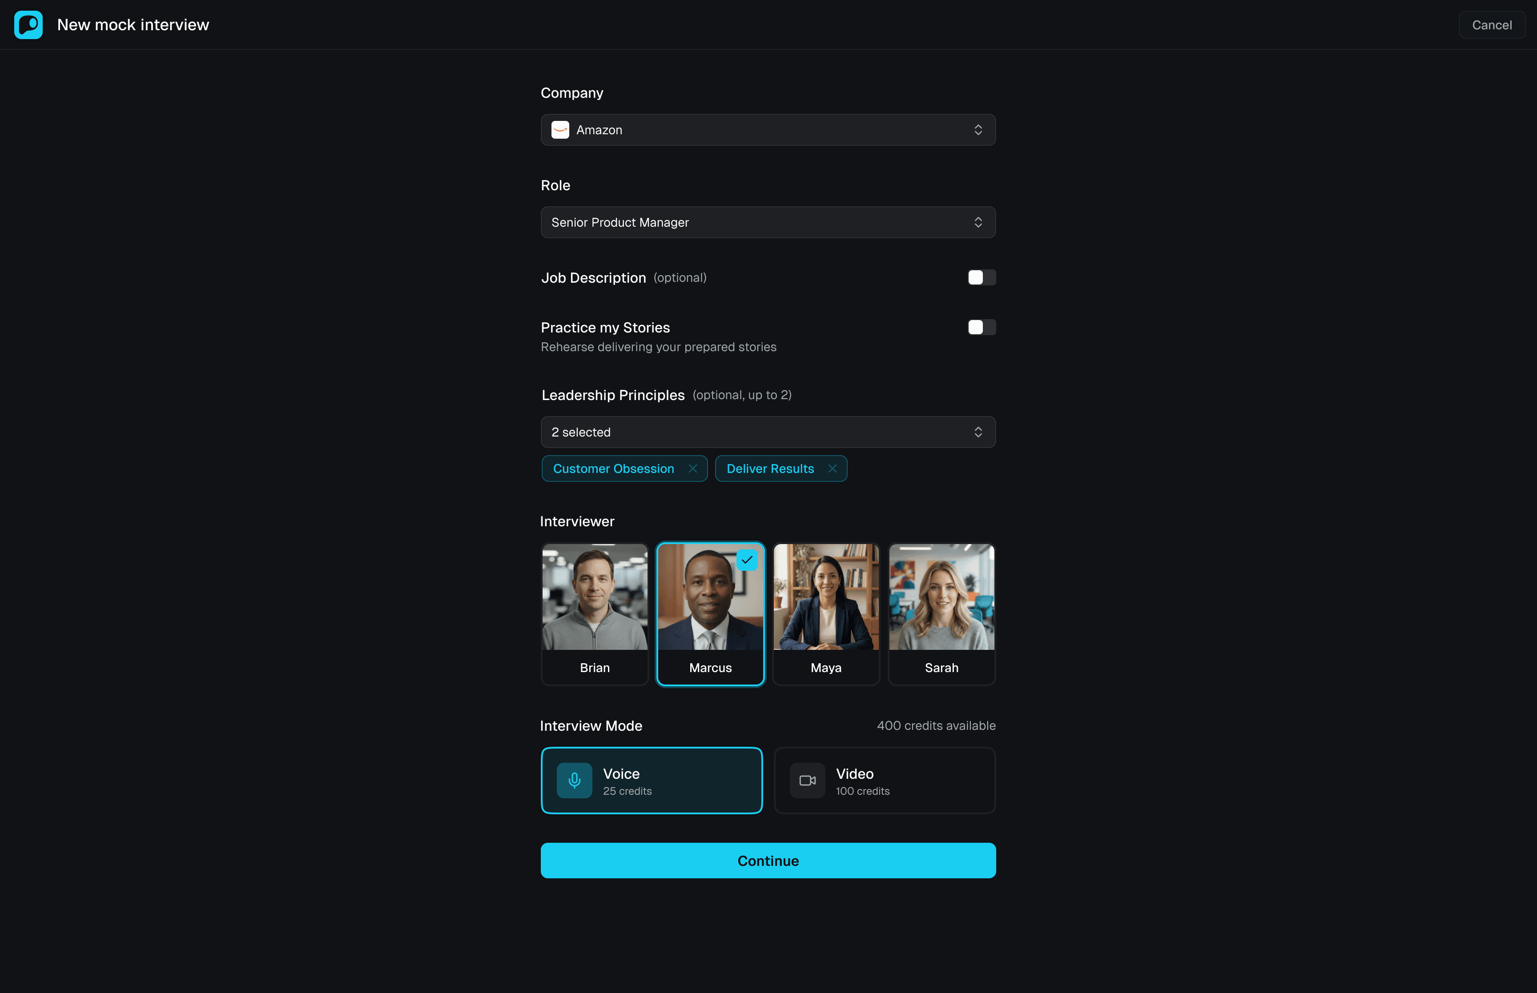Remove Deliver Results tag via its X icon
Screen dimensions: 1537x993
click(x=832, y=468)
